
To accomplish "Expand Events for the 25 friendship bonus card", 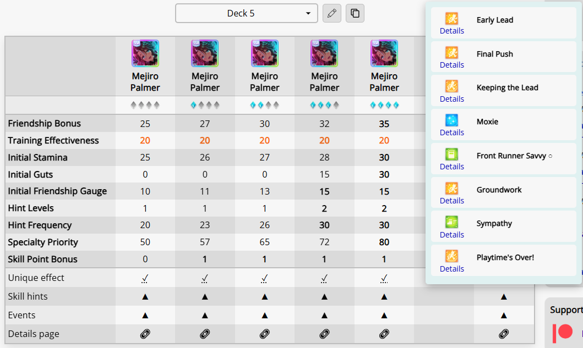I will point(145,316).
